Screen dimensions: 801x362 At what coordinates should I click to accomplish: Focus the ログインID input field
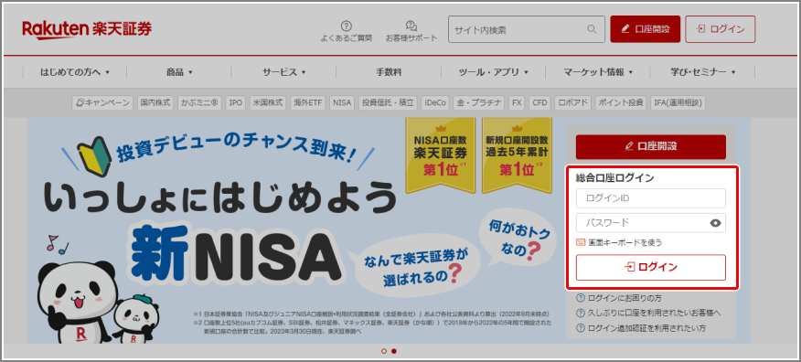click(x=651, y=198)
